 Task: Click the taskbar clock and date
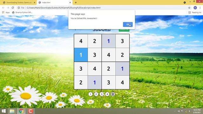pos(197,111)
